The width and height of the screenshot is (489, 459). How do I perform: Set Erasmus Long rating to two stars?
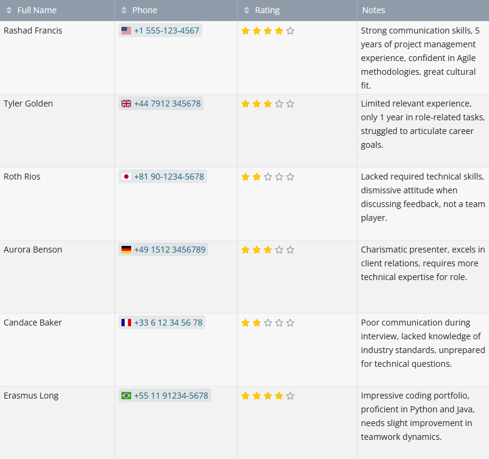pyautogui.click(x=257, y=396)
